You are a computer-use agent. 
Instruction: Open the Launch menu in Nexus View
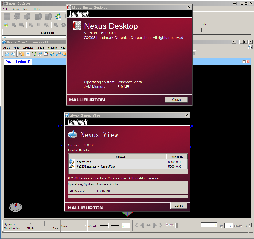[x=28, y=48]
